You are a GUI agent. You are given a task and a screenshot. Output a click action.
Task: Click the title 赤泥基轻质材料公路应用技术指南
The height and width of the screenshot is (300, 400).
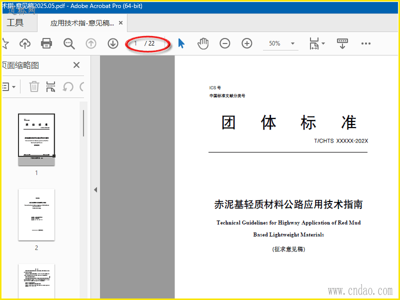pos(288,204)
